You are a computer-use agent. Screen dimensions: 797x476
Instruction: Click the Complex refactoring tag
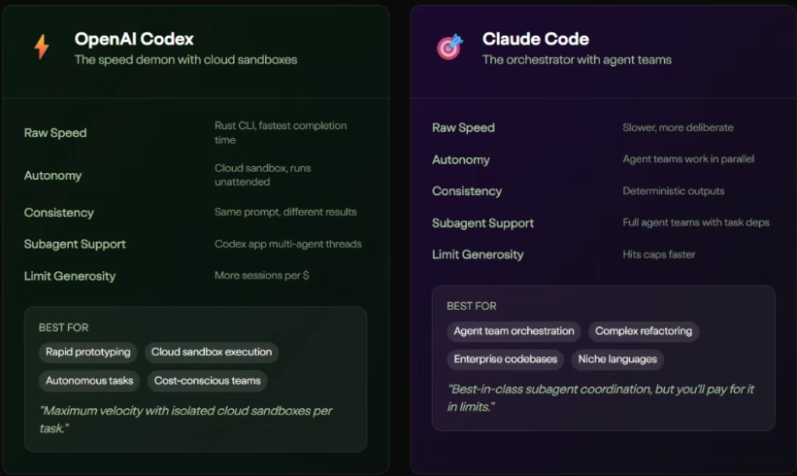(644, 331)
